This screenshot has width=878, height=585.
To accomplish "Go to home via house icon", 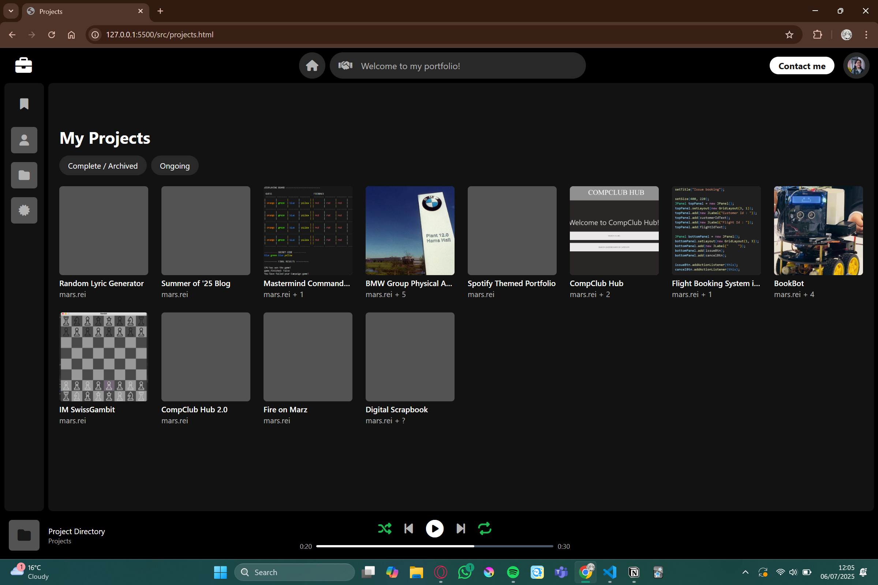I will point(312,66).
